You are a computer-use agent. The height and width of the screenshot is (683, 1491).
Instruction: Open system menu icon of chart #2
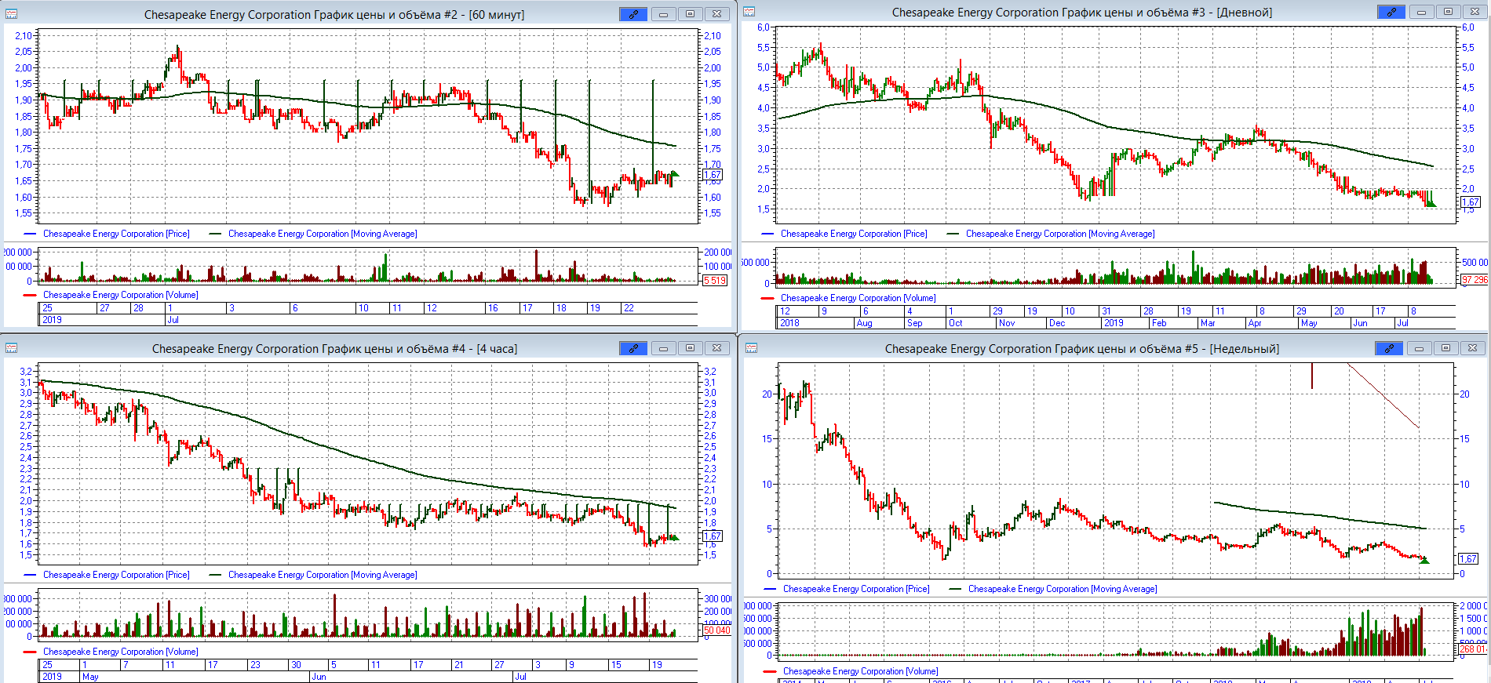tap(11, 14)
